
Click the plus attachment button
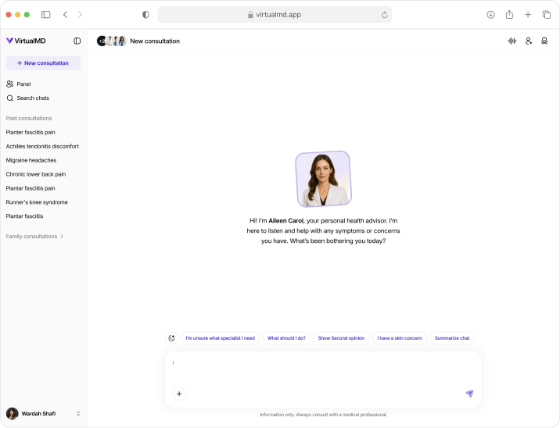179,394
